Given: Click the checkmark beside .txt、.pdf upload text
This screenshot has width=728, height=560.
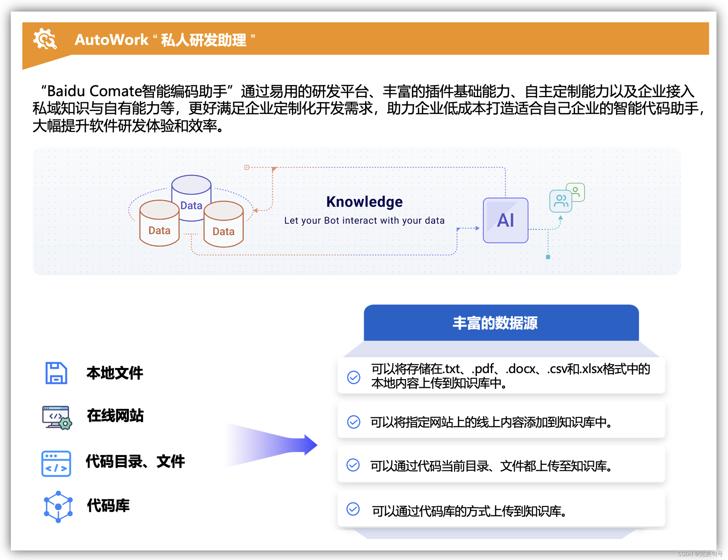Looking at the screenshot, I should [354, 377].
